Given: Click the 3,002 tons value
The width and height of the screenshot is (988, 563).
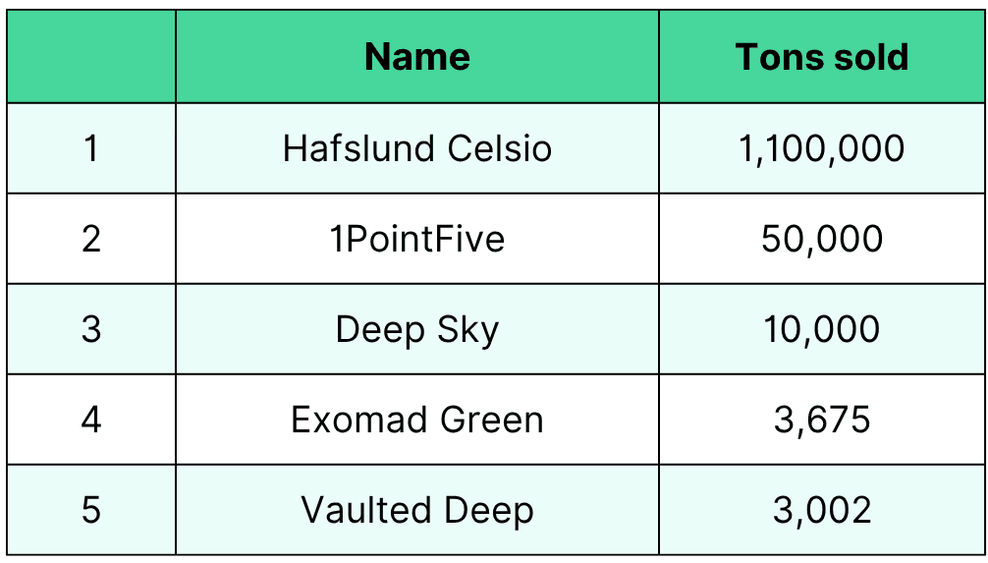Looking at the screenshot, I should (x=822, y=510).
